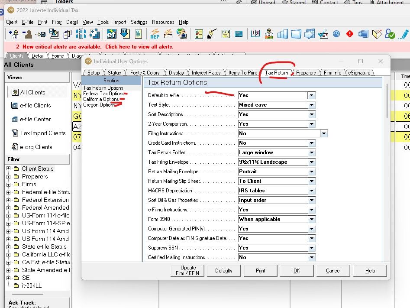
Task: Confirm options with the OK button
Action: 297,271
